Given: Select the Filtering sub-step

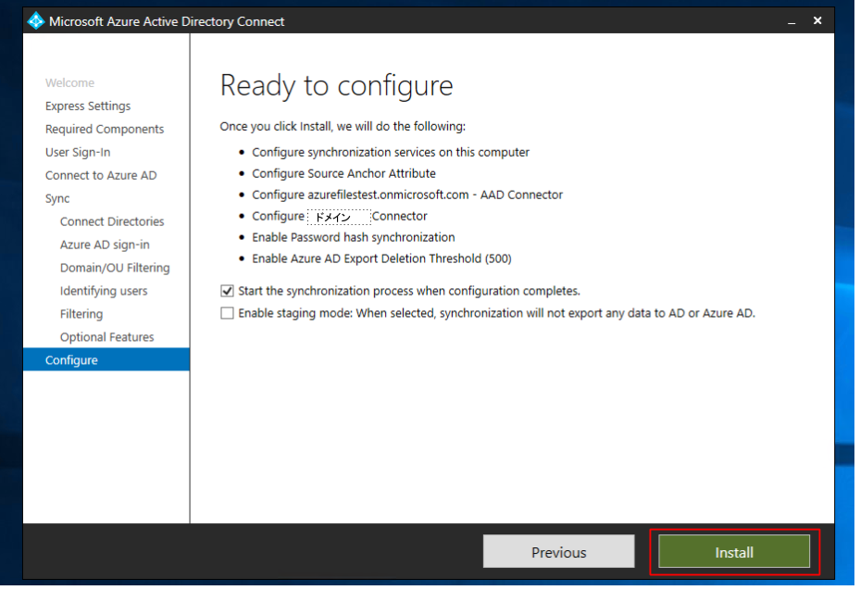Looking at the screenshot, I should tap(81, 314).
